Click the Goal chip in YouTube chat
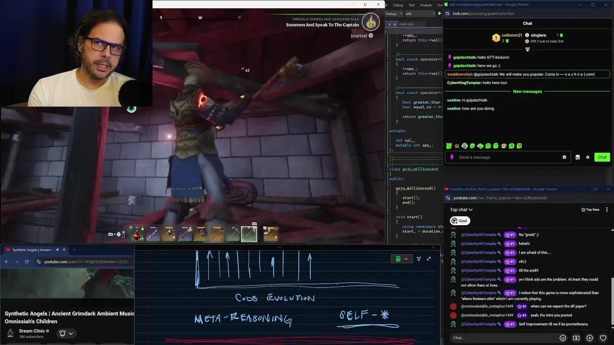614x345 pixels. (460, 221)
